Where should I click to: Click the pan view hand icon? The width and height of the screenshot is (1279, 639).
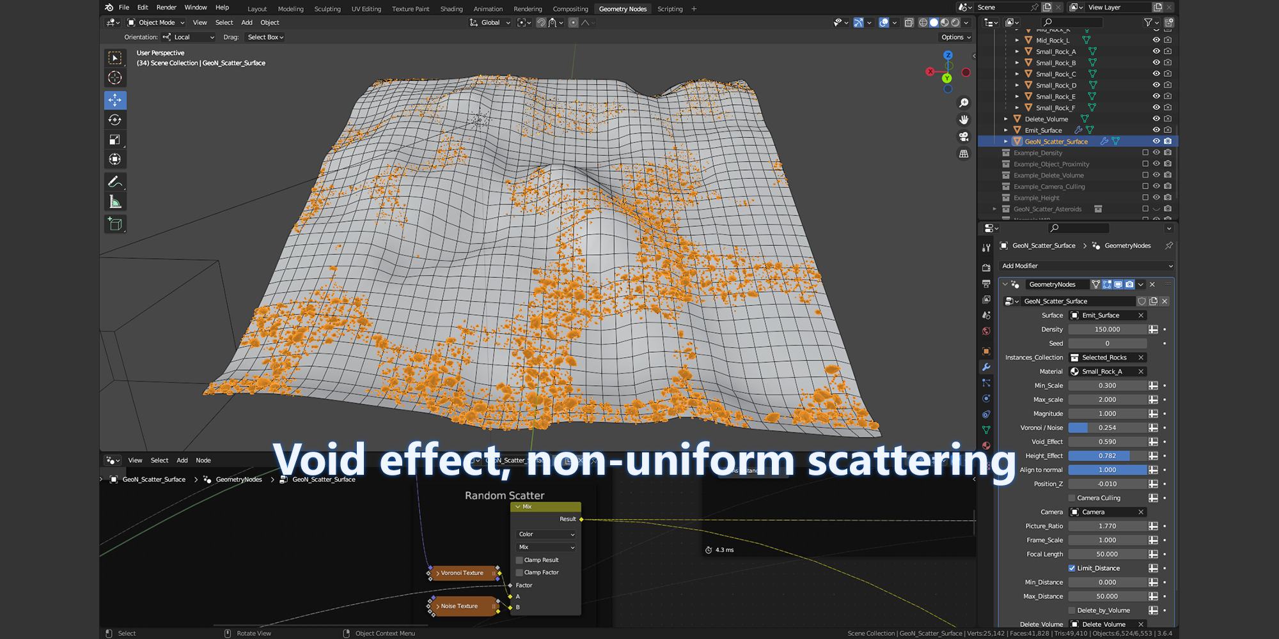964,120
